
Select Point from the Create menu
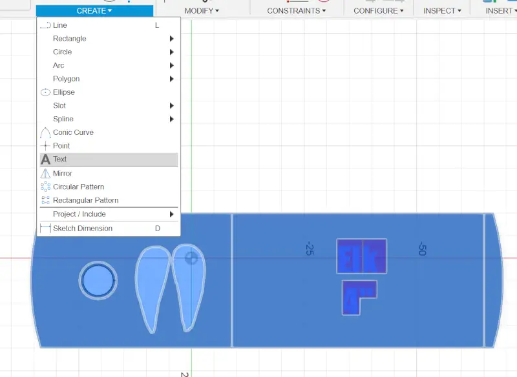click(109, 145)
